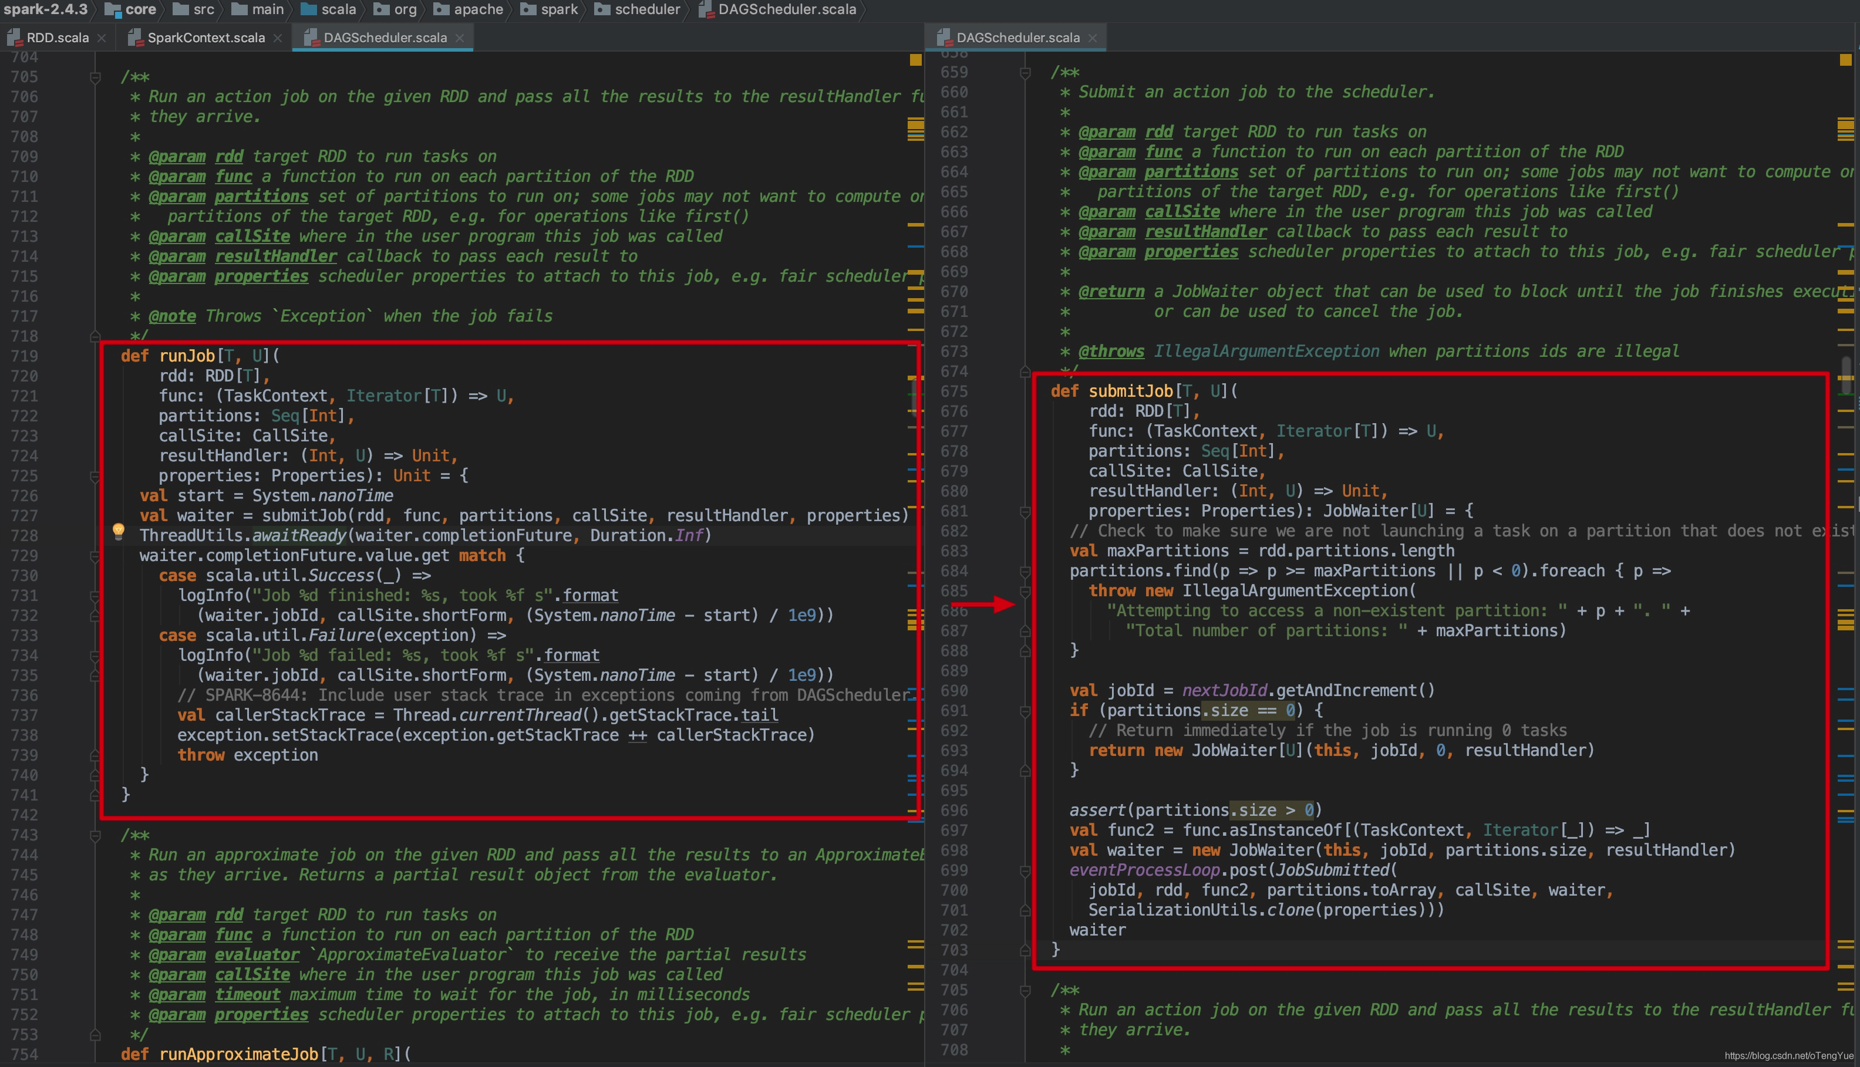Click awaitReady call on line 728

click(x=299, y=536)
